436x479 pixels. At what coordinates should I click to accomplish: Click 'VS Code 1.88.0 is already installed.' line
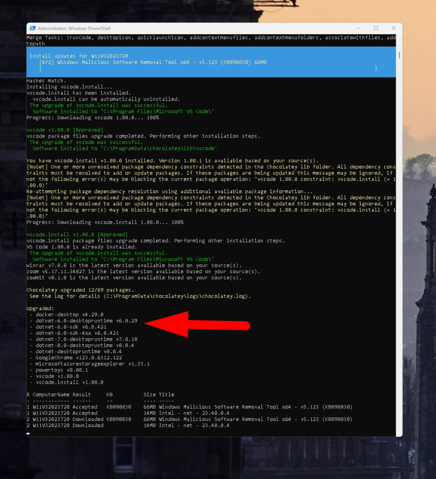81,247
